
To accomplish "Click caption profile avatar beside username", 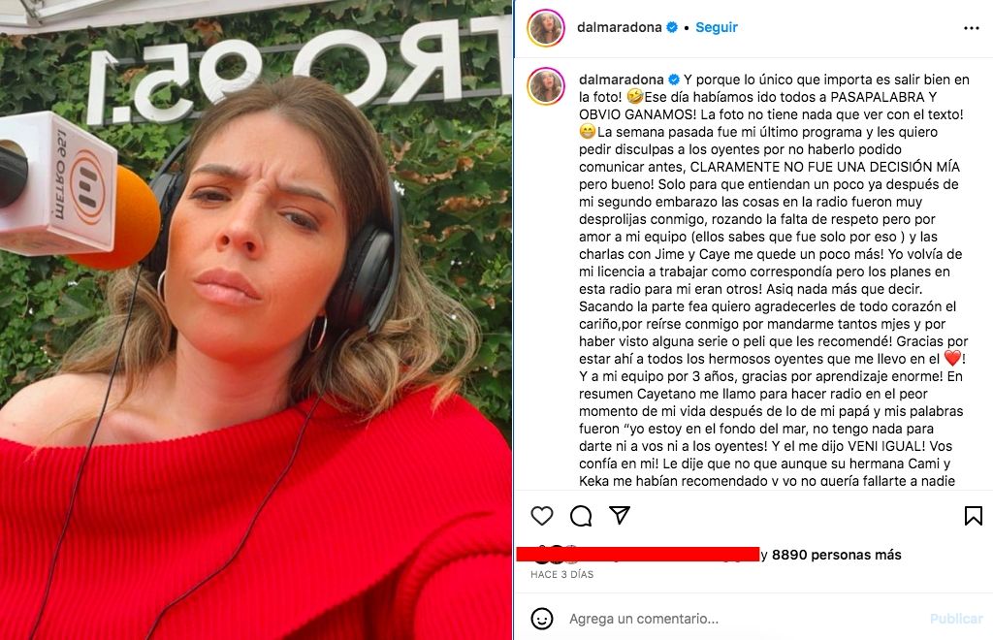I will [546, 85].
